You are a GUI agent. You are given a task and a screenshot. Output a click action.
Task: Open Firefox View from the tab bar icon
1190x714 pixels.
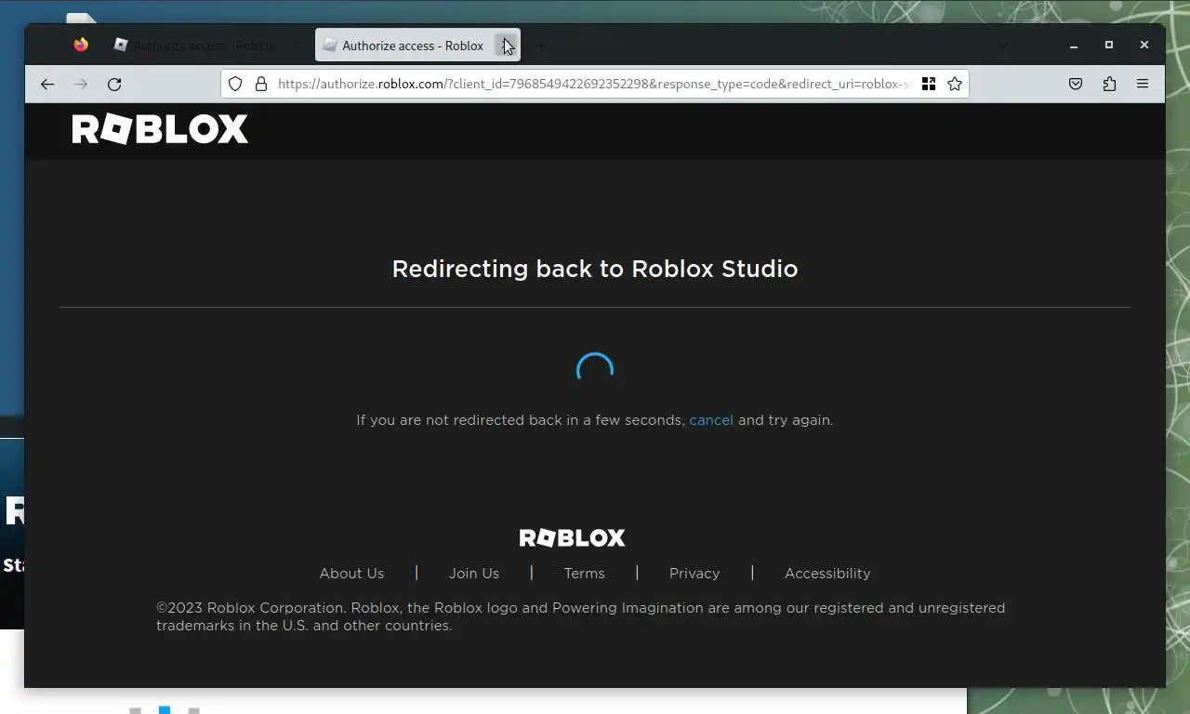(x=81, y=45)
